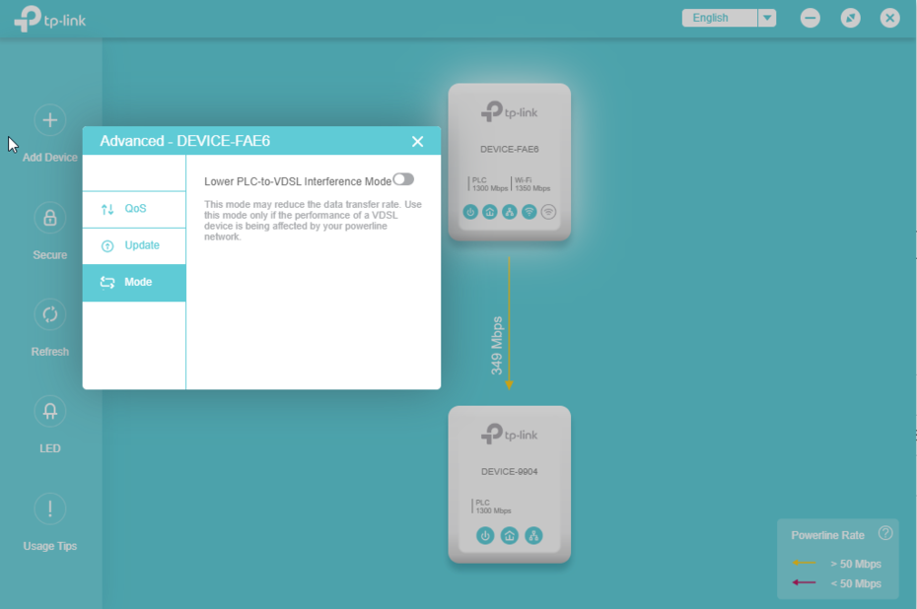Select the DEVICE-FAE6 adapter name
Viewport: 917px width, 609px height.
pyautogui.click(x=510, y=149)
